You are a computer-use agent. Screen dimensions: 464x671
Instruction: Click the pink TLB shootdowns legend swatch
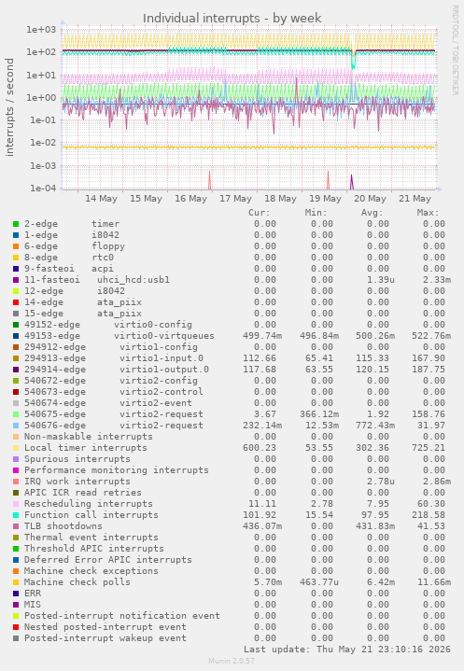click(16, 526)
